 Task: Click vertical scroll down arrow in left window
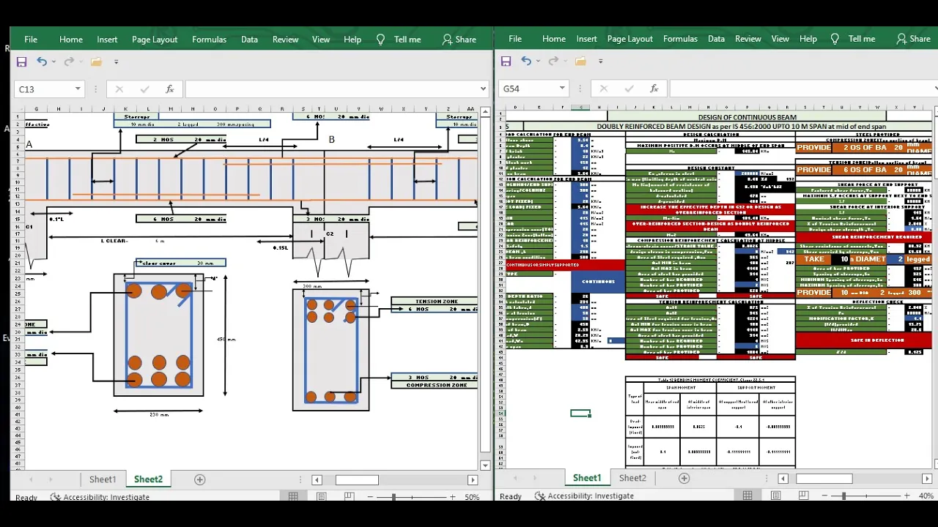click(x=484, y=465)
